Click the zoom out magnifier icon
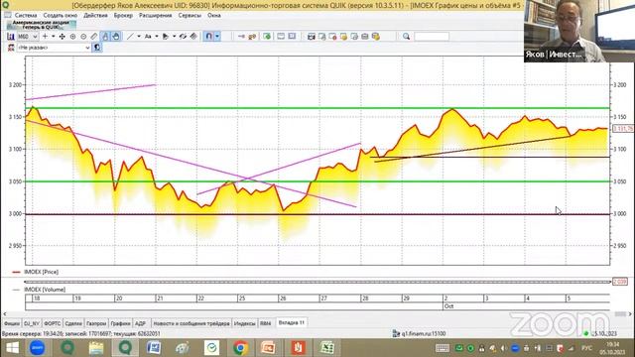The height and width of the screenshot is (357, 635). click(83, 37)
